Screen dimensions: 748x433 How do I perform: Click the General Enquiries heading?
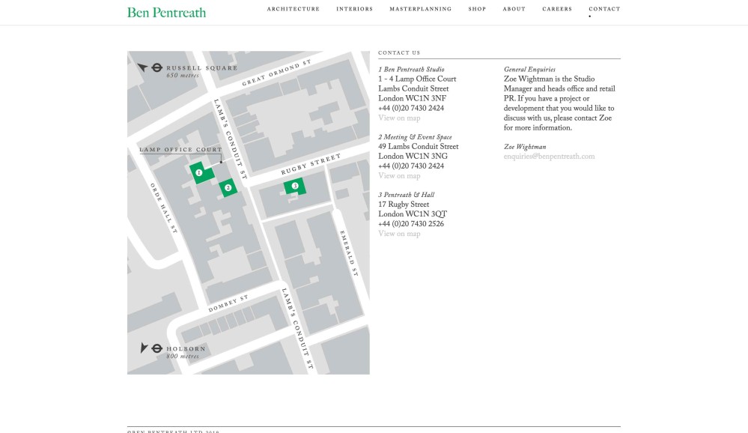tap(529, 70)
